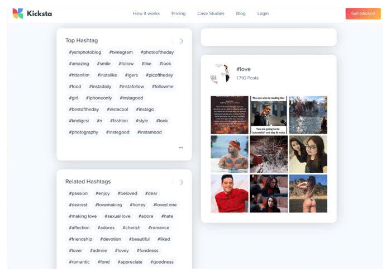This screenshot has width=391, height=276.
Task: Select the #affection hashtag
Action: 79,228
